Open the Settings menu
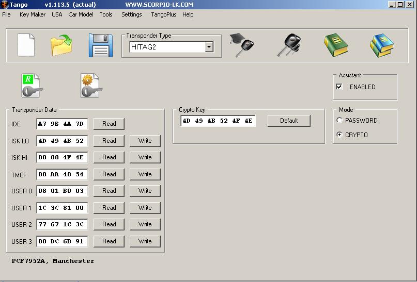 tap(132, 14)
